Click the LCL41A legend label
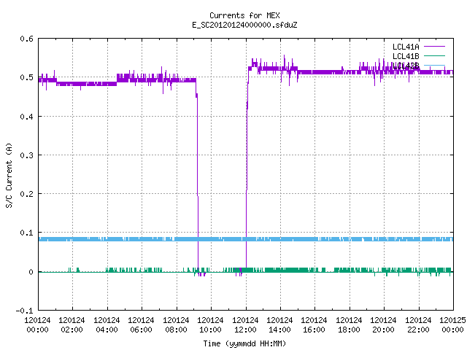Screen dimensions: 467x350 coord(406,47)
